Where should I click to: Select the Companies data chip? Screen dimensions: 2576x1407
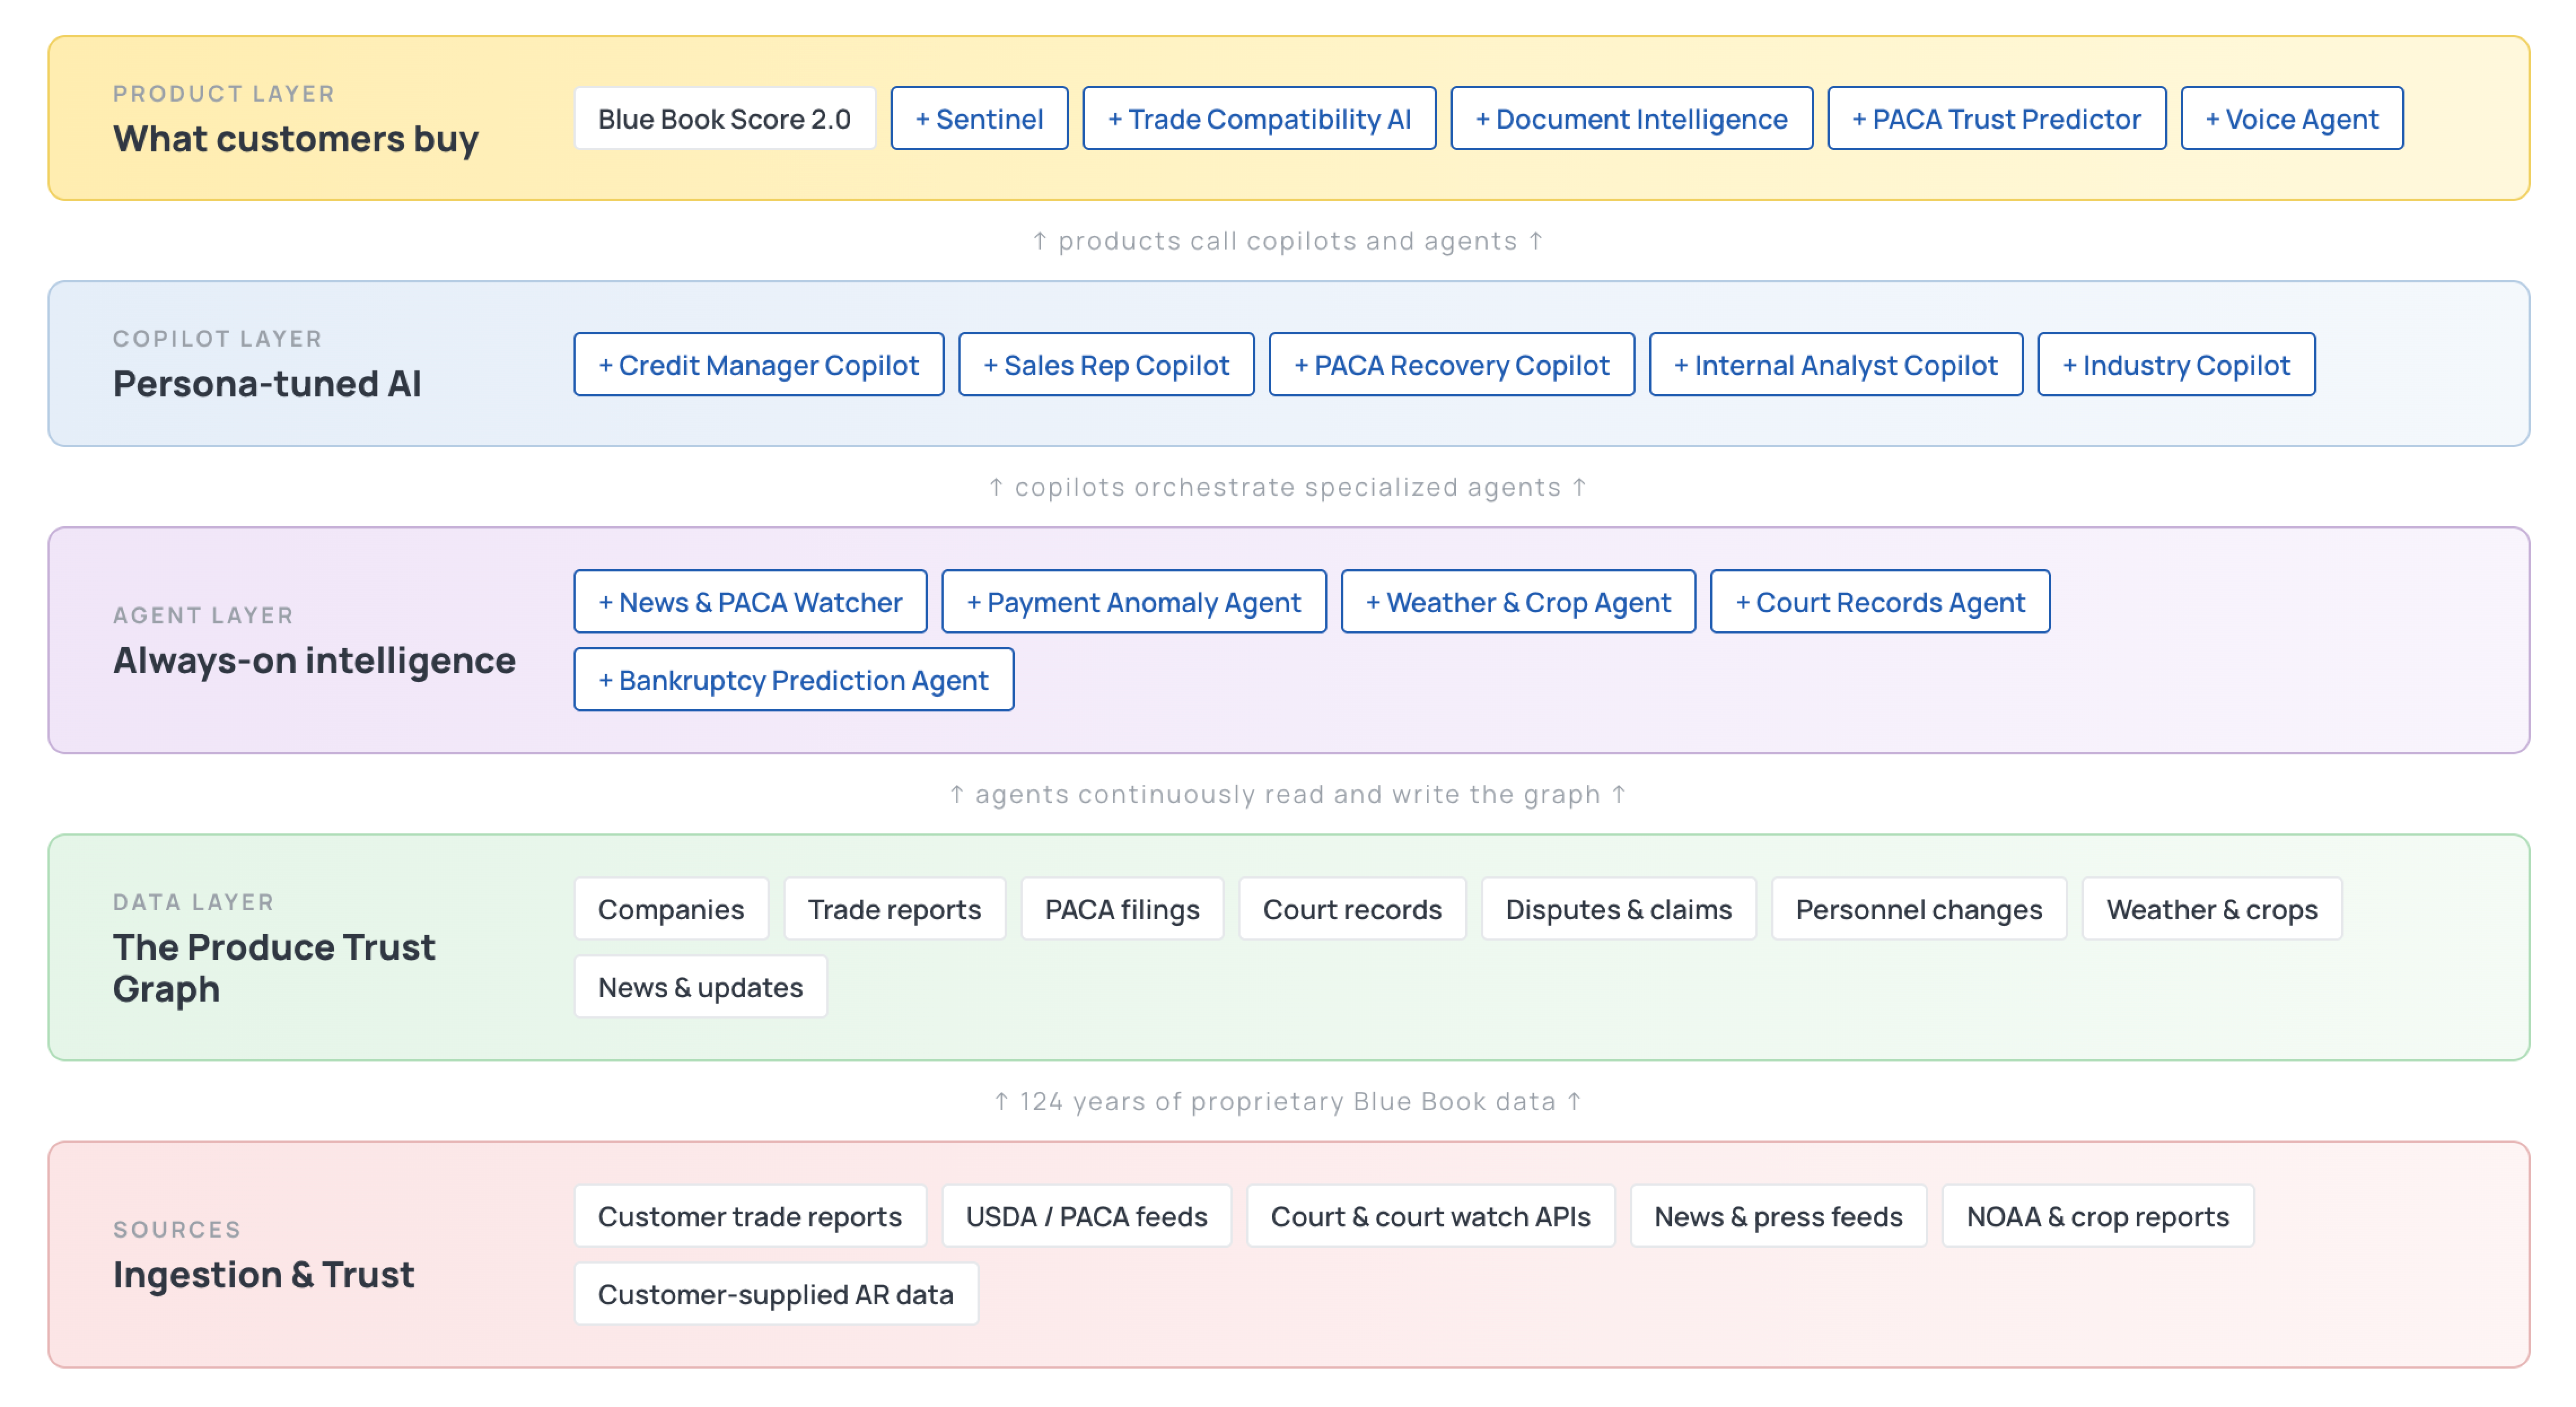click(x=671, y=909)
